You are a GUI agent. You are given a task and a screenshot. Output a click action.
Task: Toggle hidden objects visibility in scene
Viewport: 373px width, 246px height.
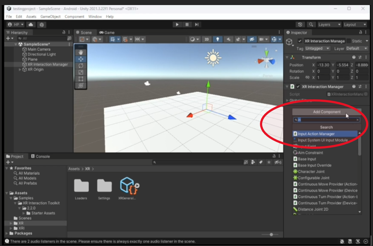[x=252, y=39]
